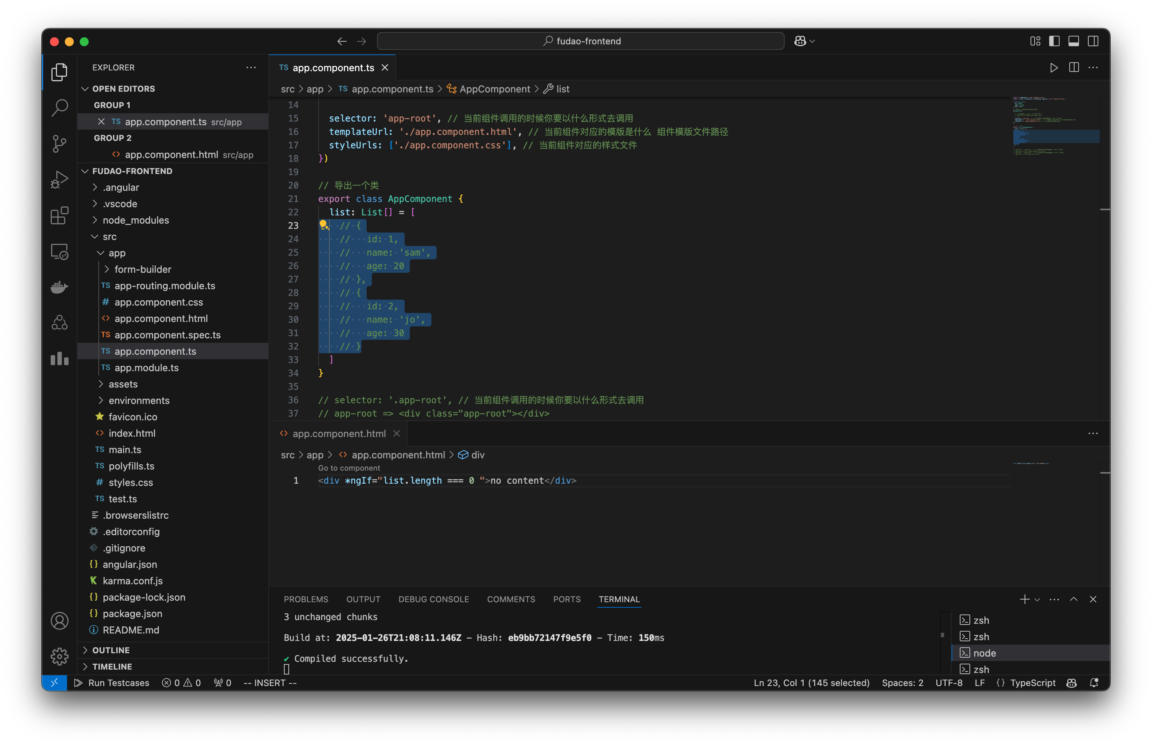Toggle the panel visibility icon in the title bar
1152x746 pixels.
click(1074, 41)
